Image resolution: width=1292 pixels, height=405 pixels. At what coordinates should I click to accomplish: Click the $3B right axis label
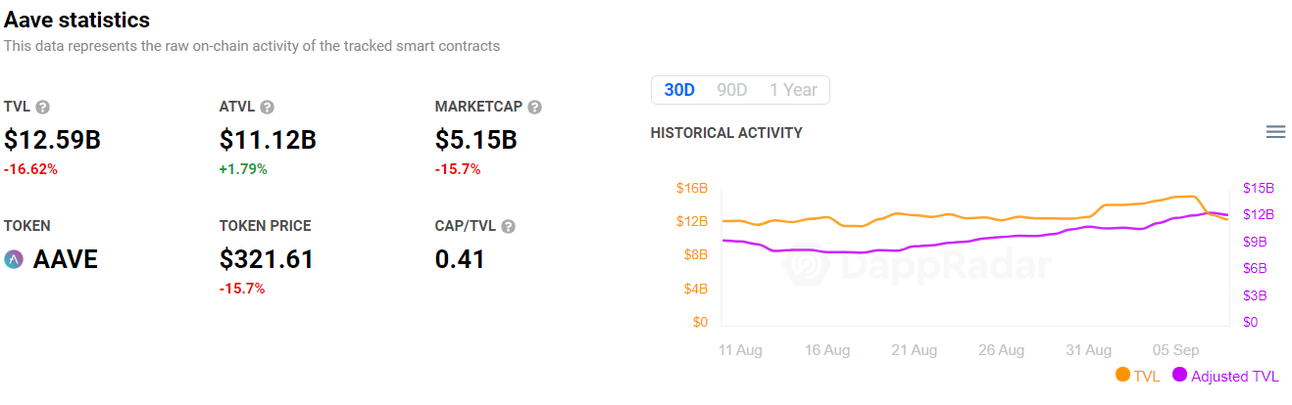click(x=1255, y=295)
